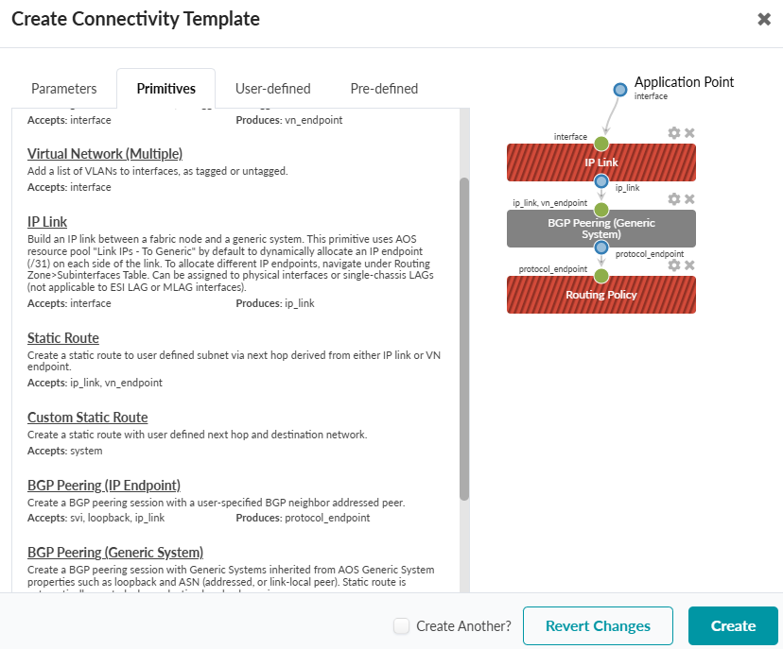Select the Application Point interface node
This screenshot has width=783, height=649.
pos(619,90)
